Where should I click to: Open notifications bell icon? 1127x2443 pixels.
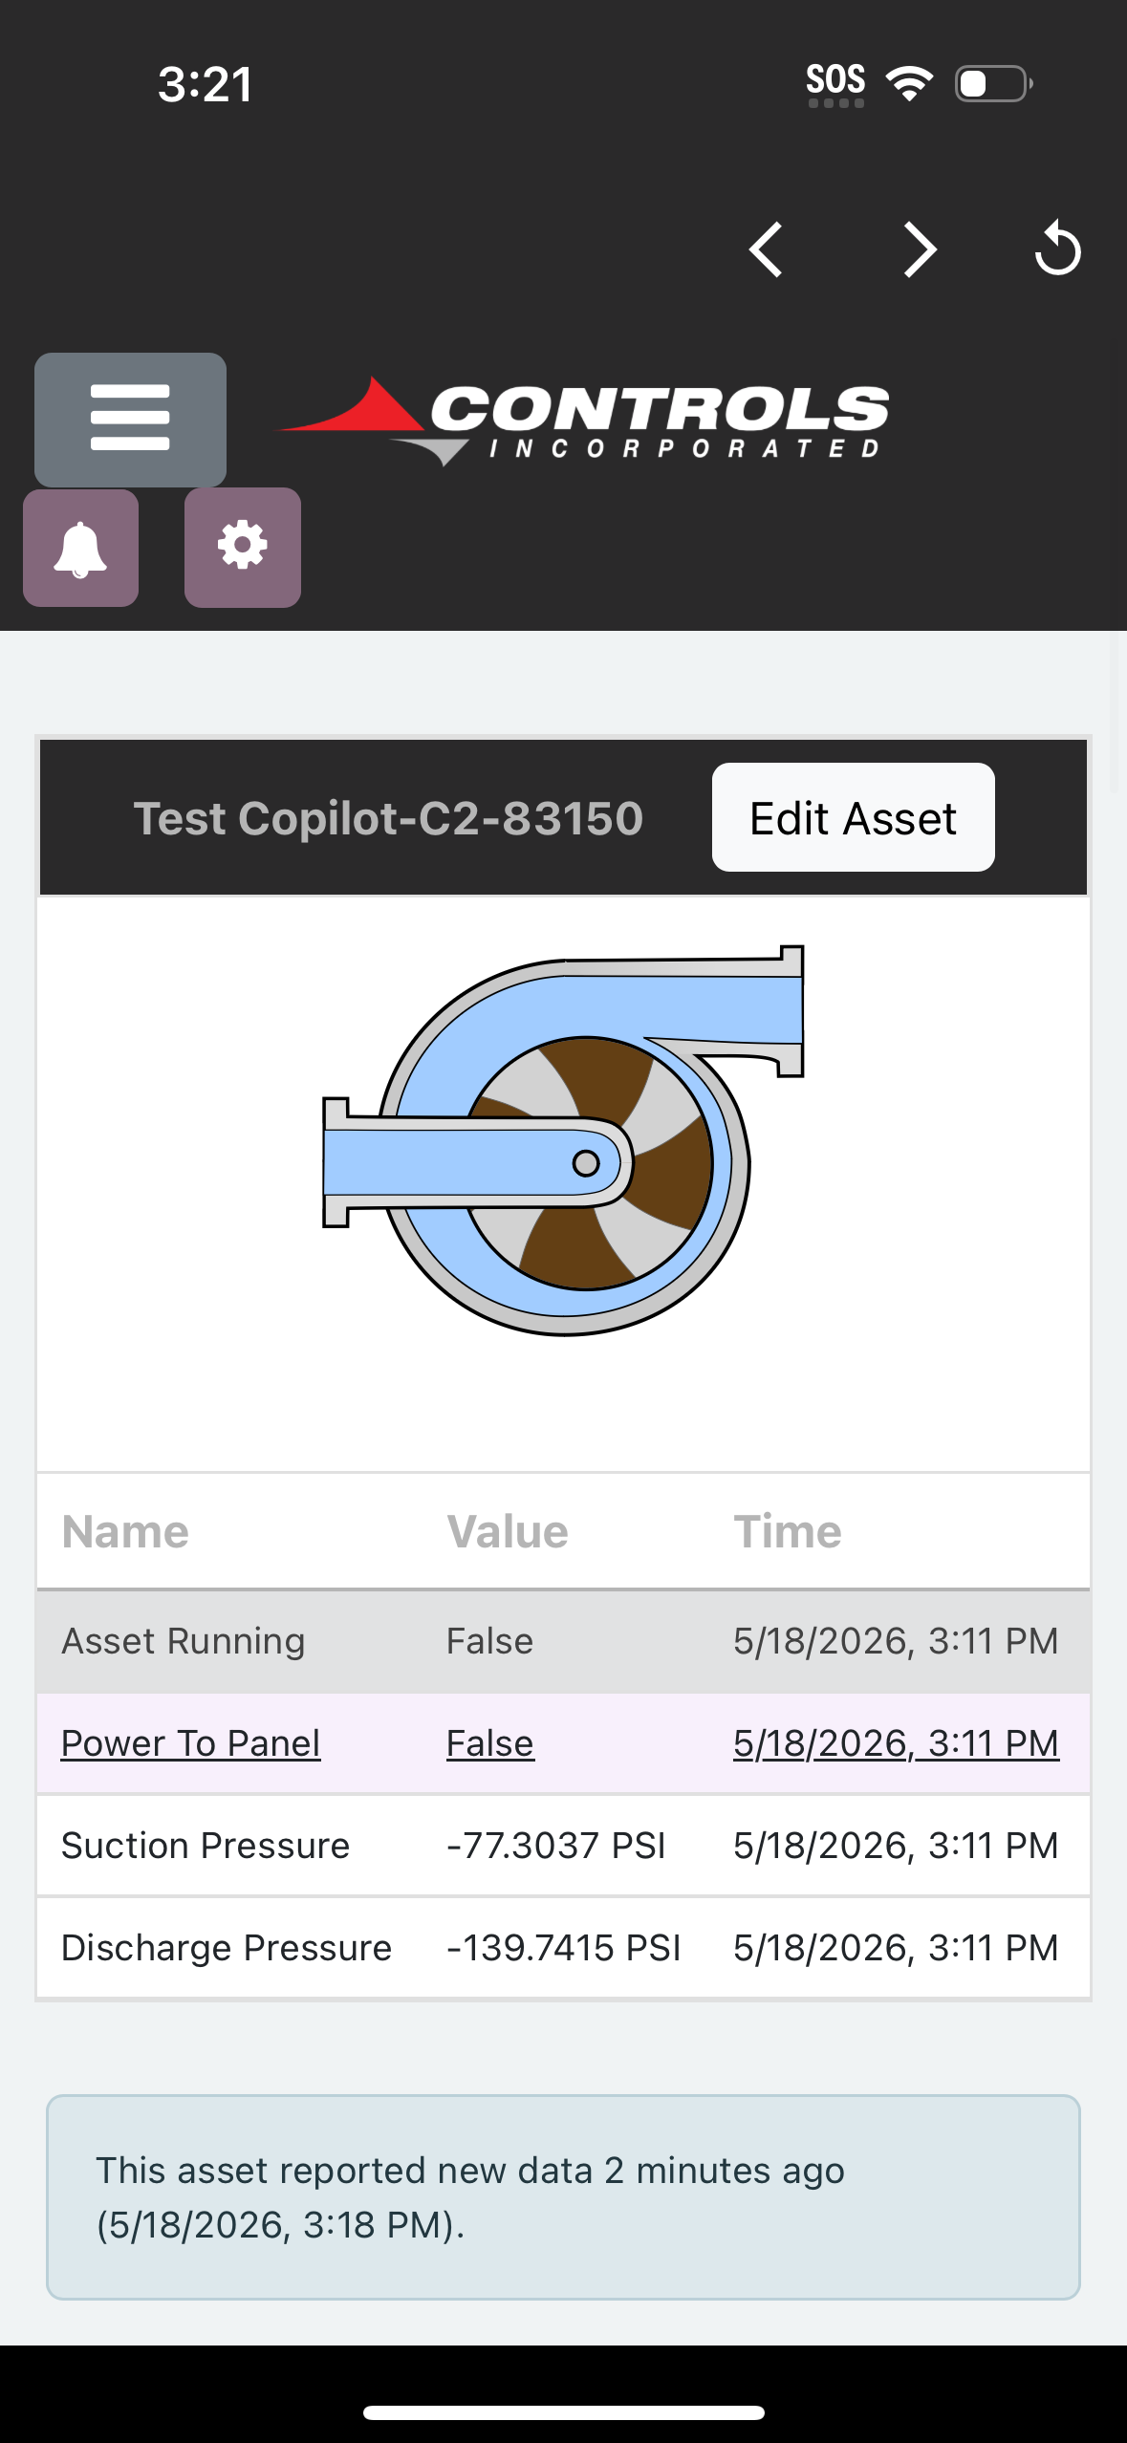(80, 548)
